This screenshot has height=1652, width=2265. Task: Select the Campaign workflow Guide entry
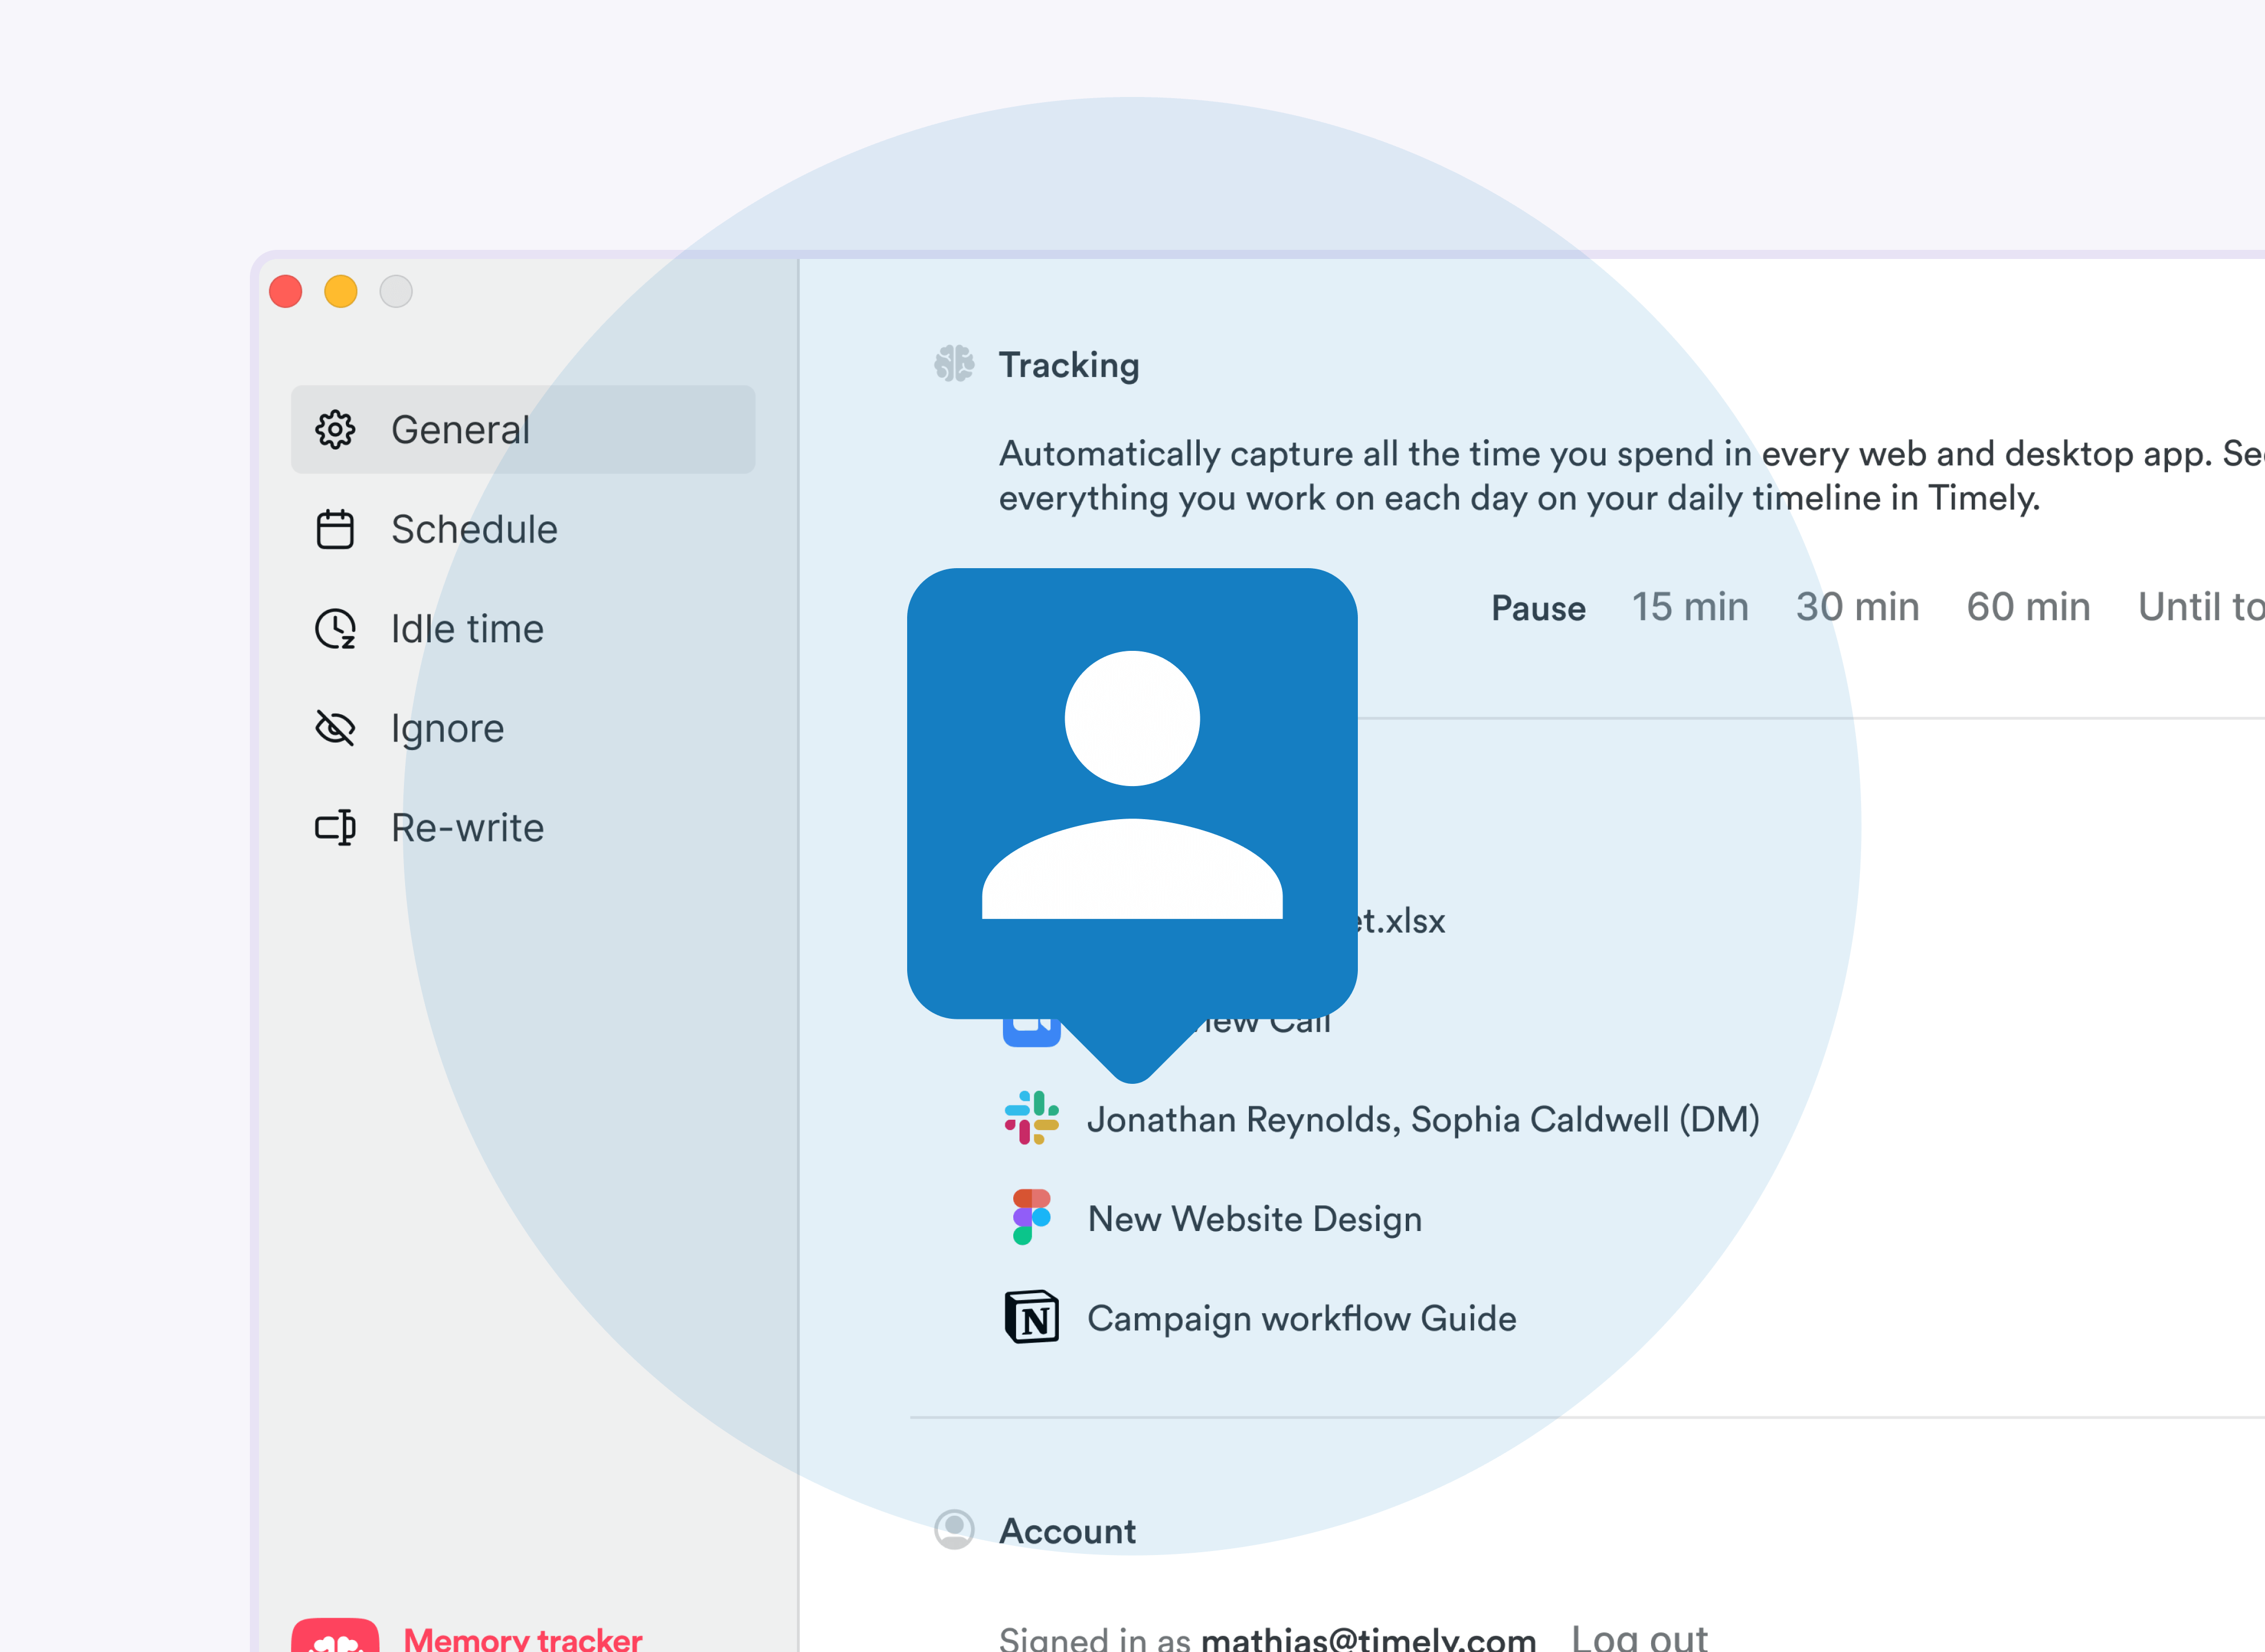1301,1318
